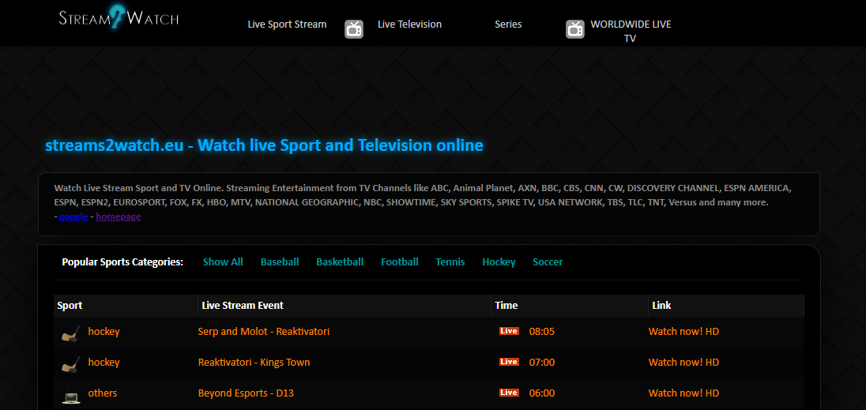Open the Live Television menu item
This screenshot has width=866, height=410.
point(410,24)
